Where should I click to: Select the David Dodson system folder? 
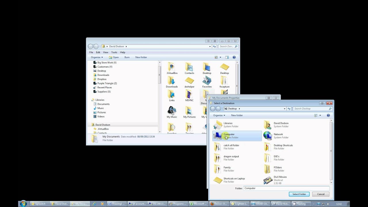click(287, 125)
